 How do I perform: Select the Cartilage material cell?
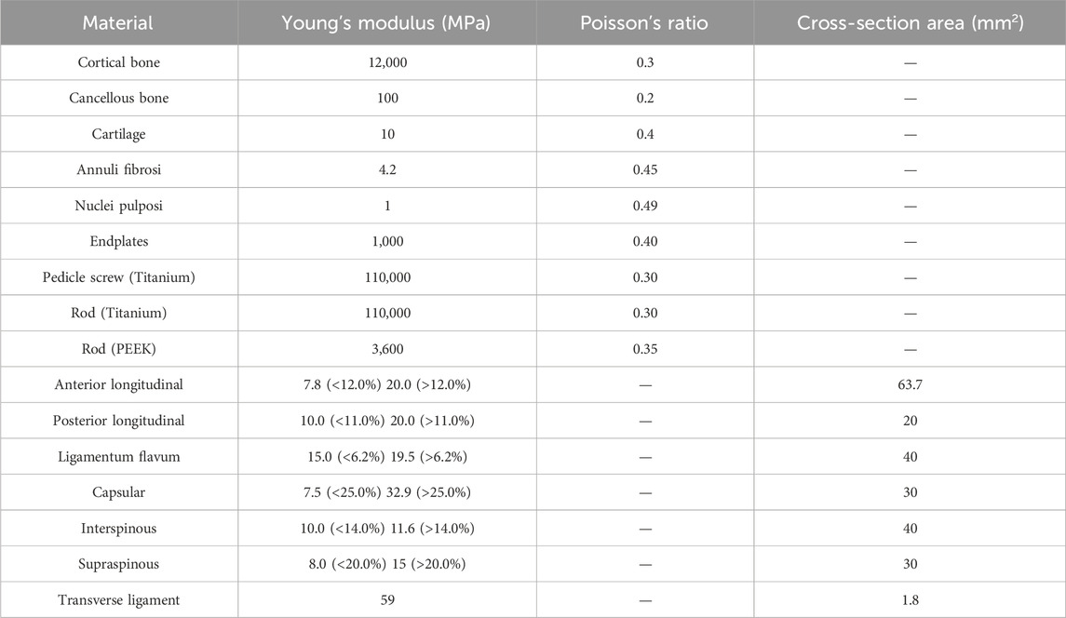coord(119,134)
